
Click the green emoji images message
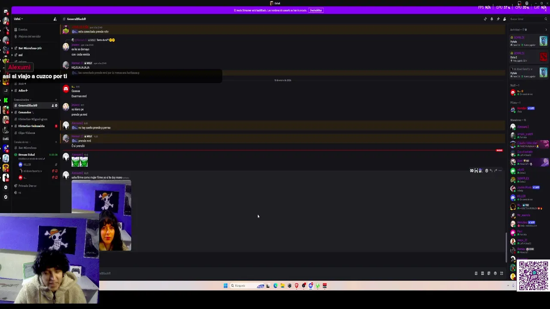79,162
